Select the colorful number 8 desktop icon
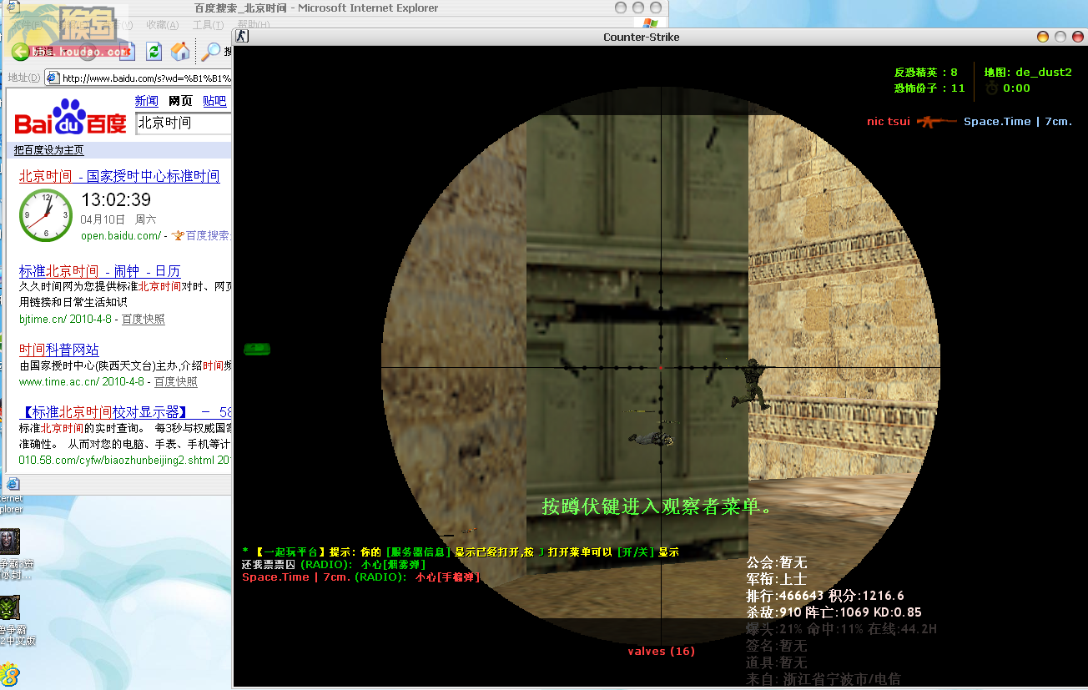 click(x=9, y=675)
